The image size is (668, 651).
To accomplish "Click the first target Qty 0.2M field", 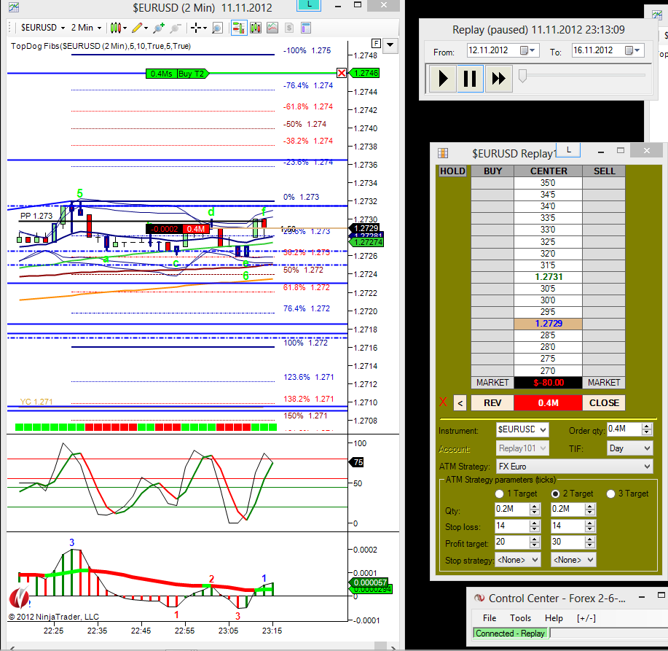I will point(512,509).
